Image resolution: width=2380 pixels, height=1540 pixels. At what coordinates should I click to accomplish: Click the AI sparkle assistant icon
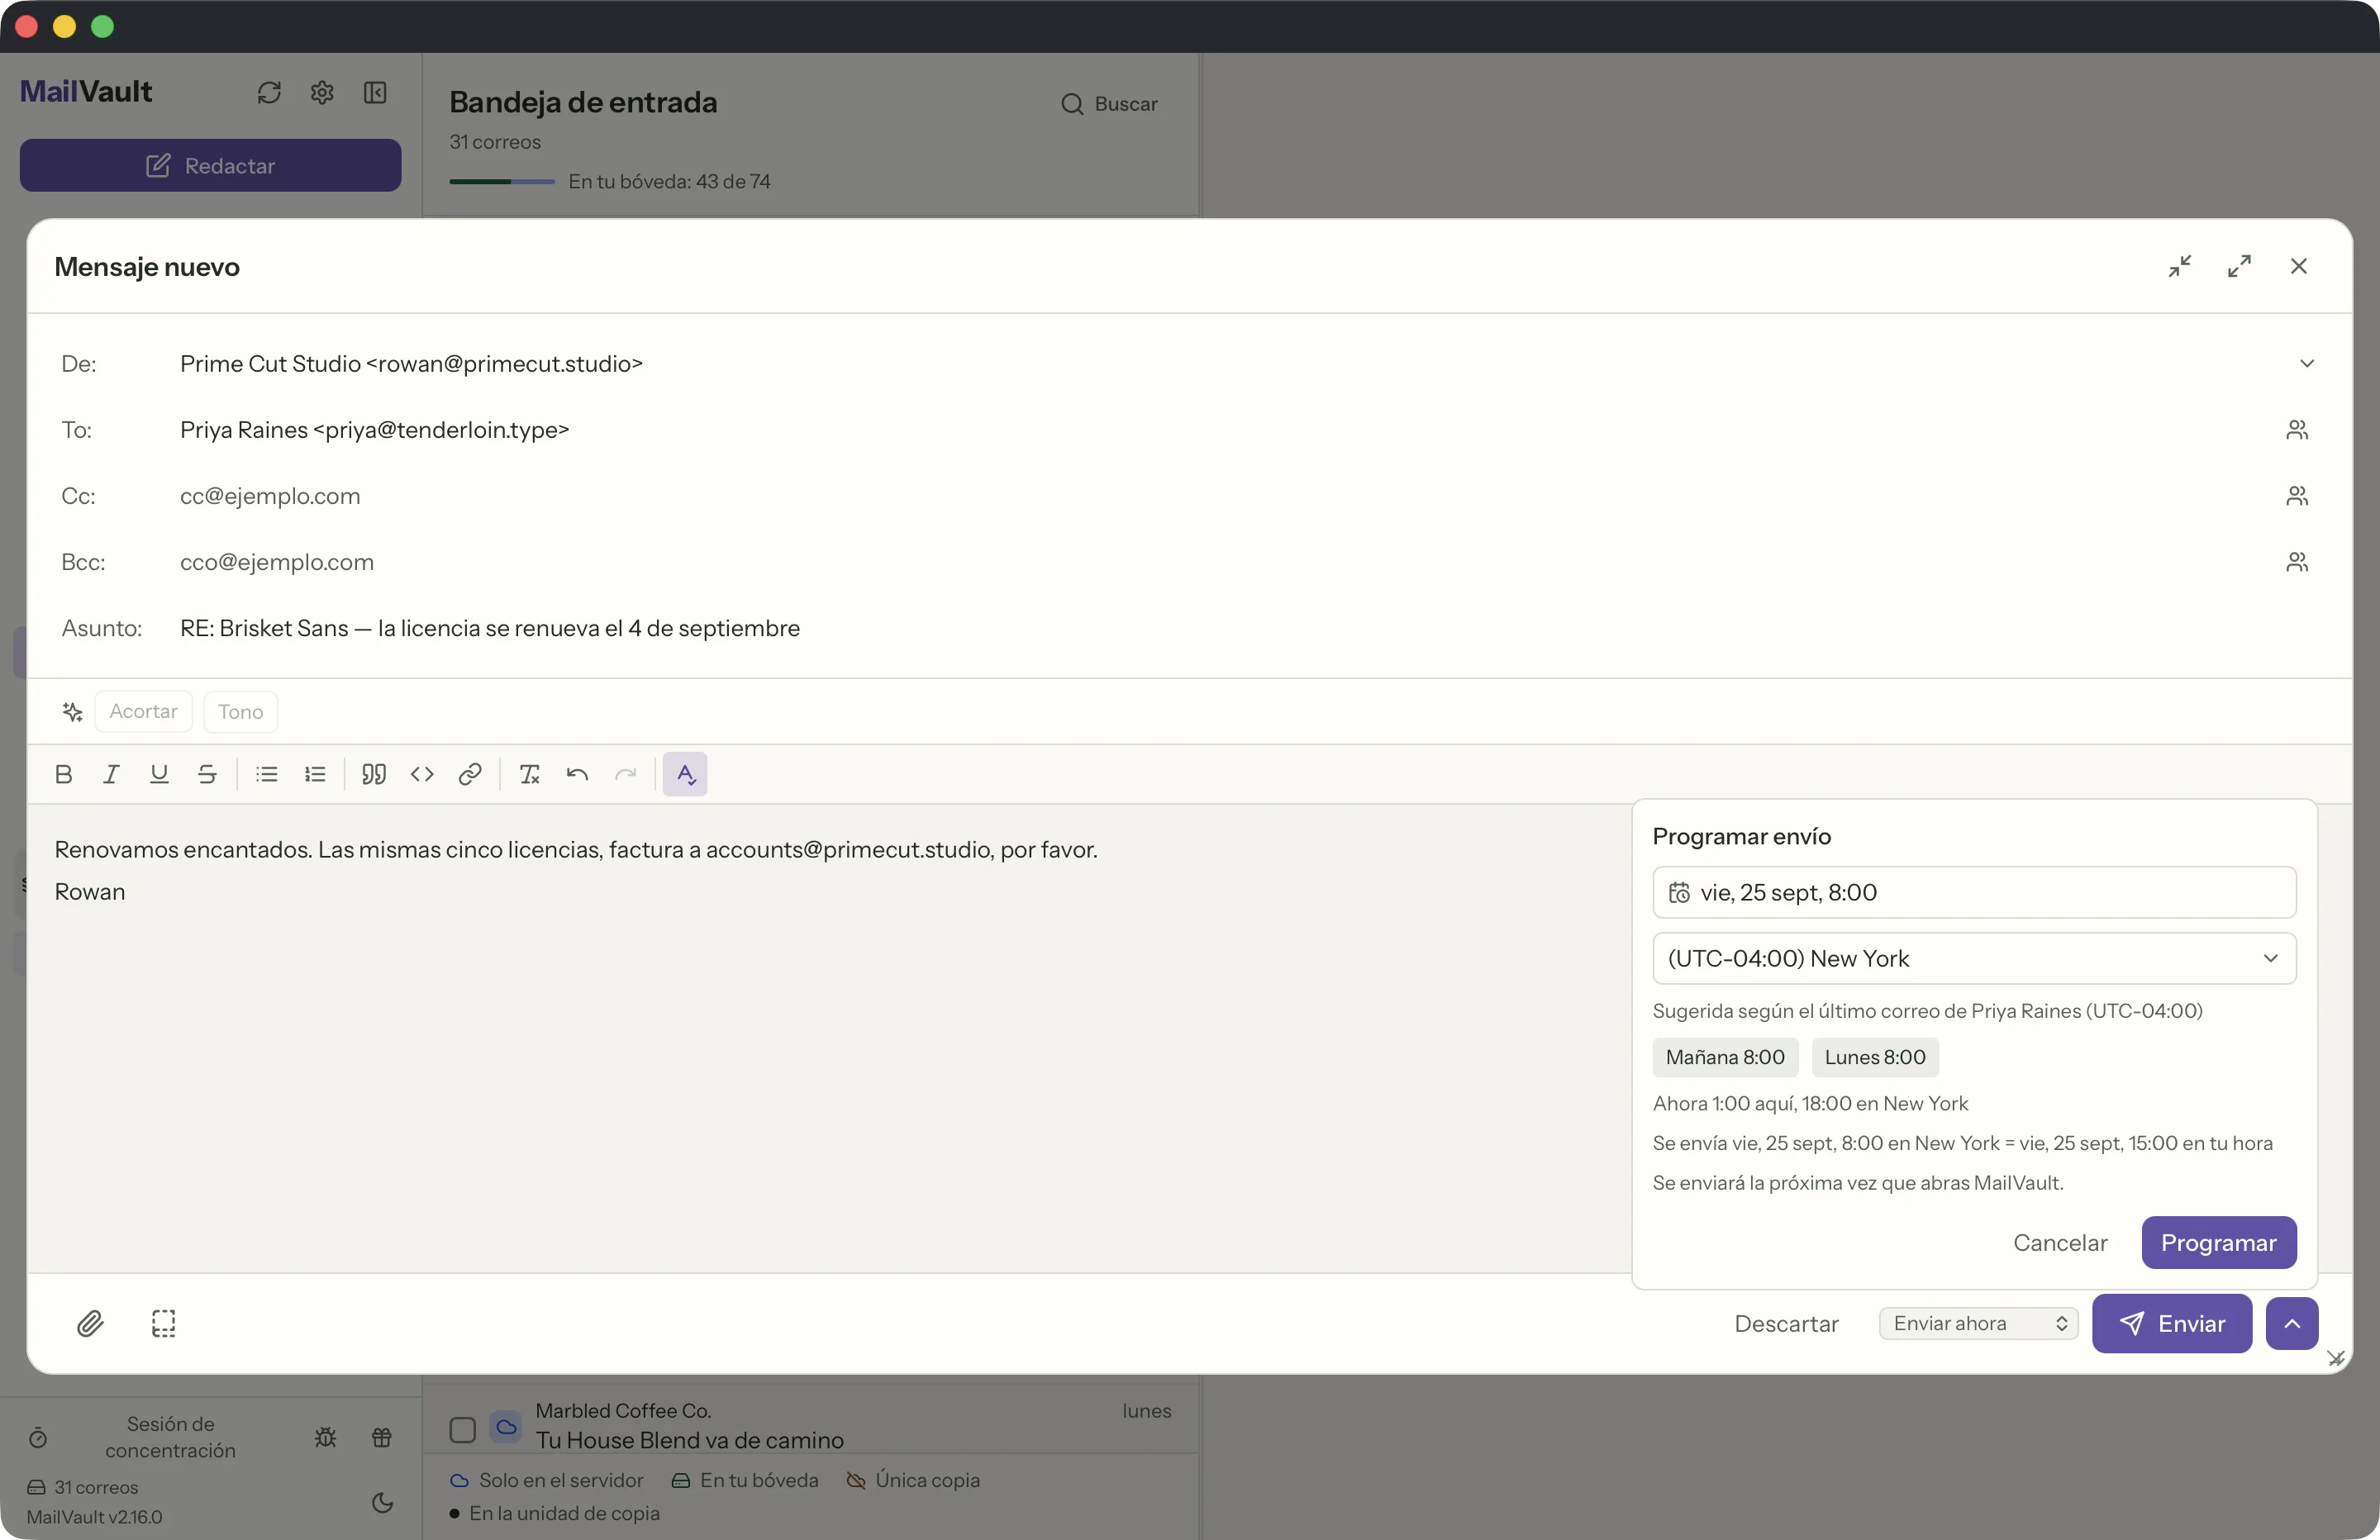coord(72,711)
